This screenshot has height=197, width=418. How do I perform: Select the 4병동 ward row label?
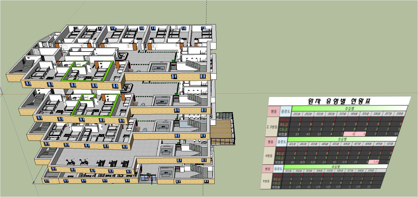point(269,156)
